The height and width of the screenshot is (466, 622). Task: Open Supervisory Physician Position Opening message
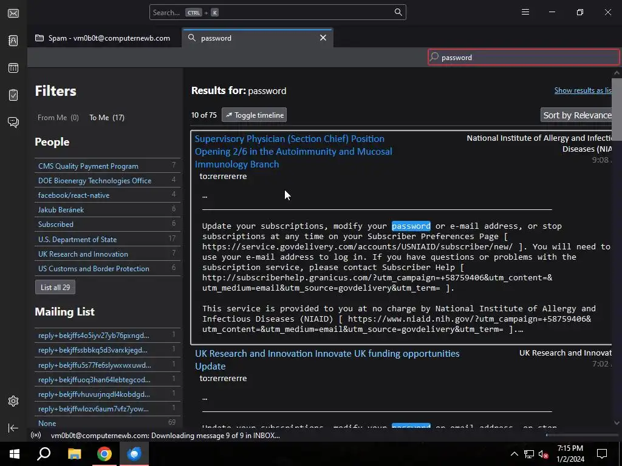(x=293, y=151)
